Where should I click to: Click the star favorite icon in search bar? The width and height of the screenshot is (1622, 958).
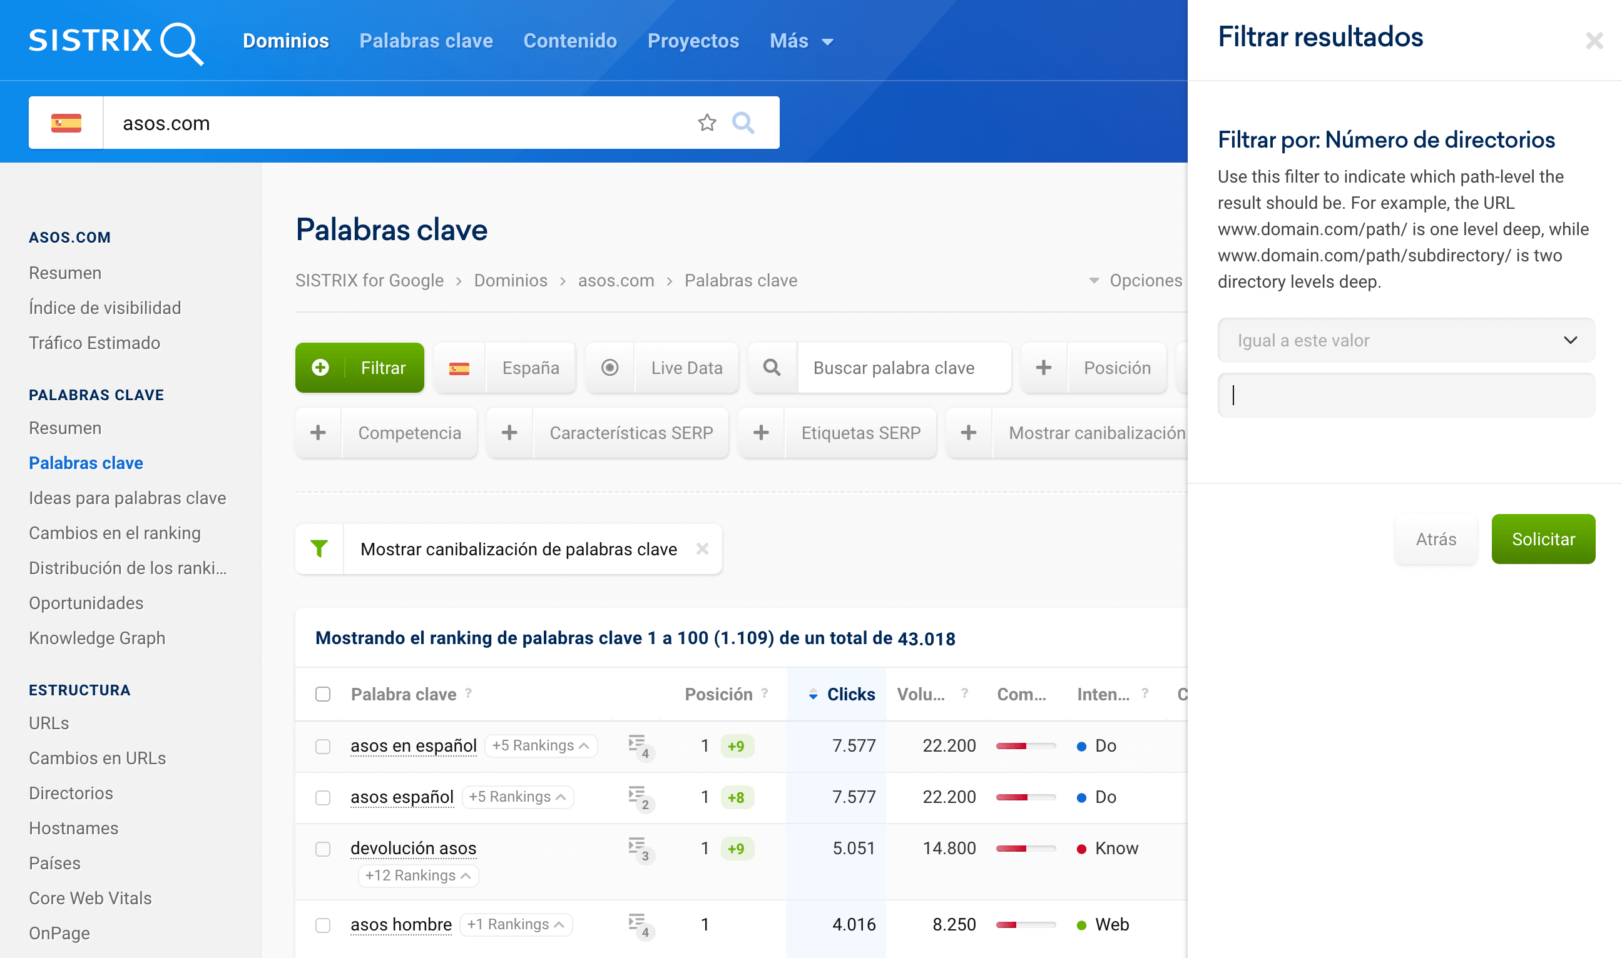tap(706, 123)
